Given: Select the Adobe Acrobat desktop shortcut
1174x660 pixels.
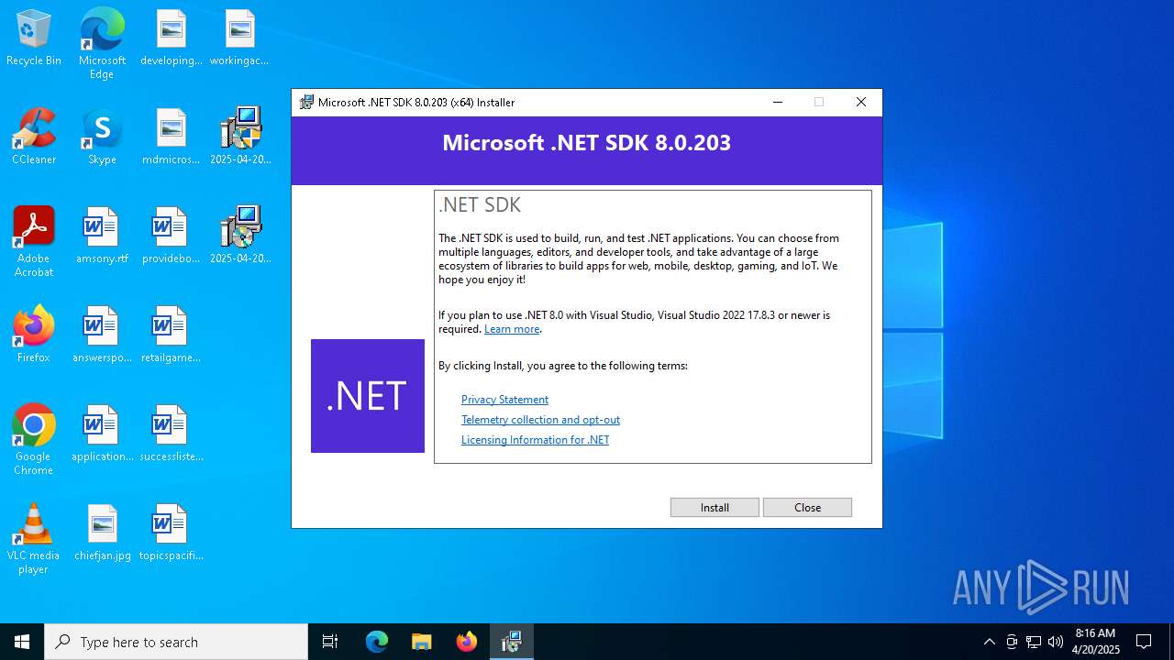Looking at the screenshot, I should [34, 242].
